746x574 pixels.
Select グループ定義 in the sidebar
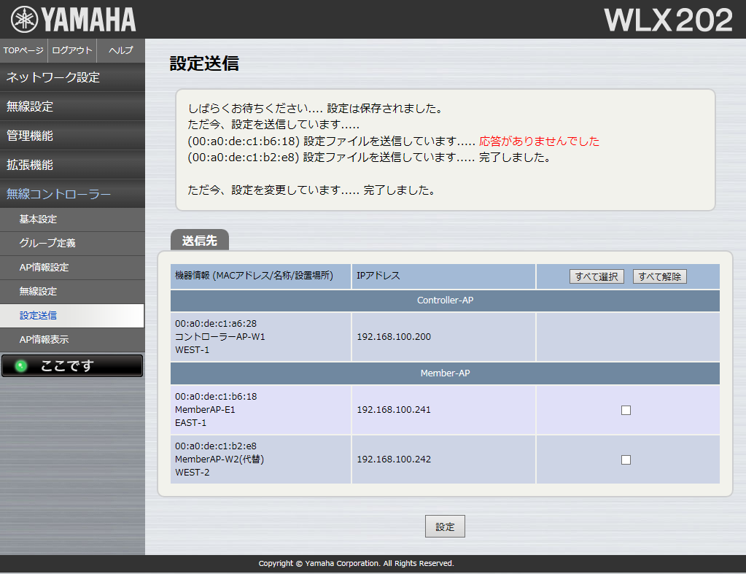tap(72, 243)
